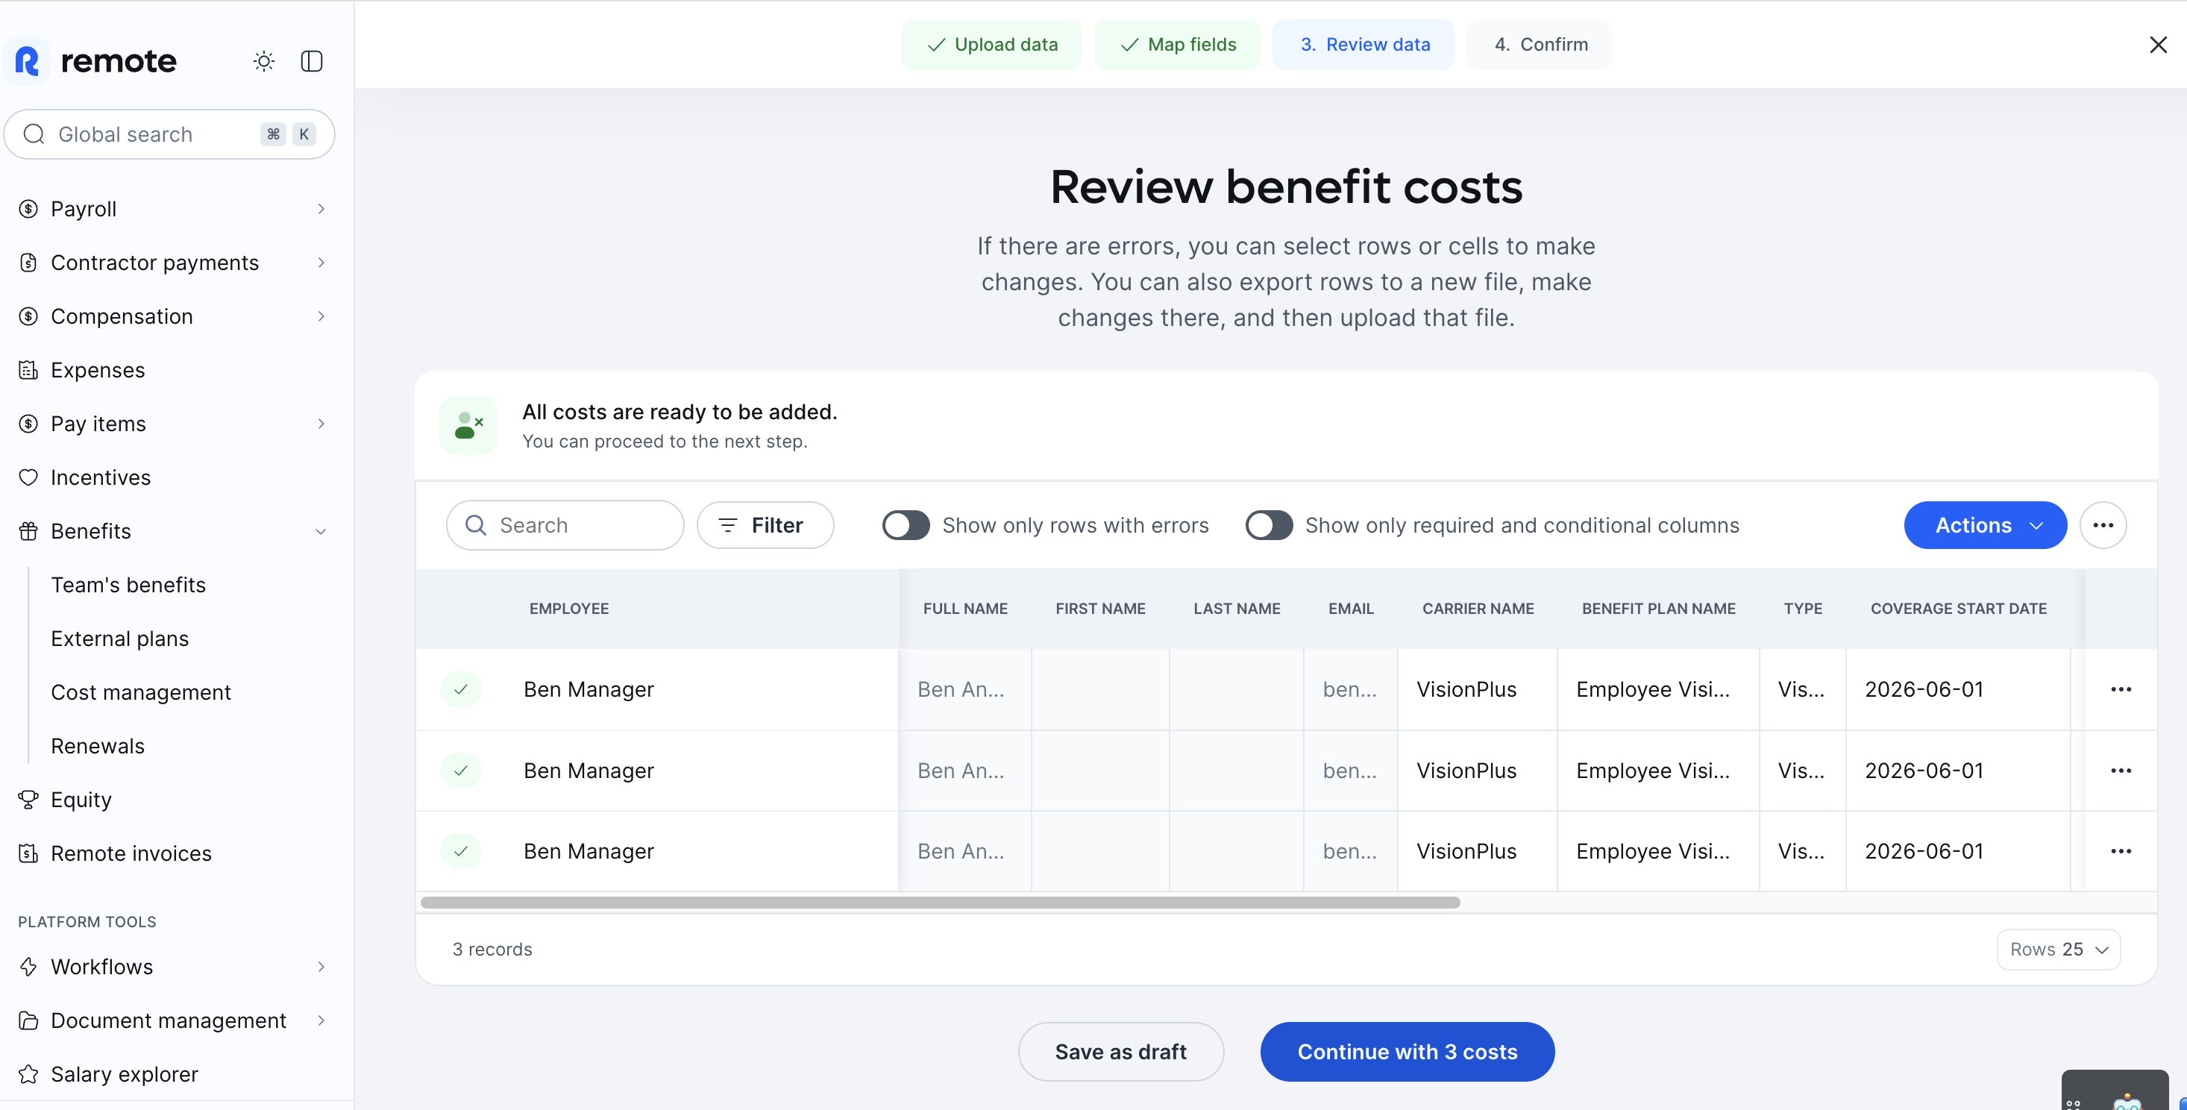Open the more options button beside Actions
Image resolution: width=2187 pixels, height=1110 pixels.
pyautogui.click(x=2103, y=525)
